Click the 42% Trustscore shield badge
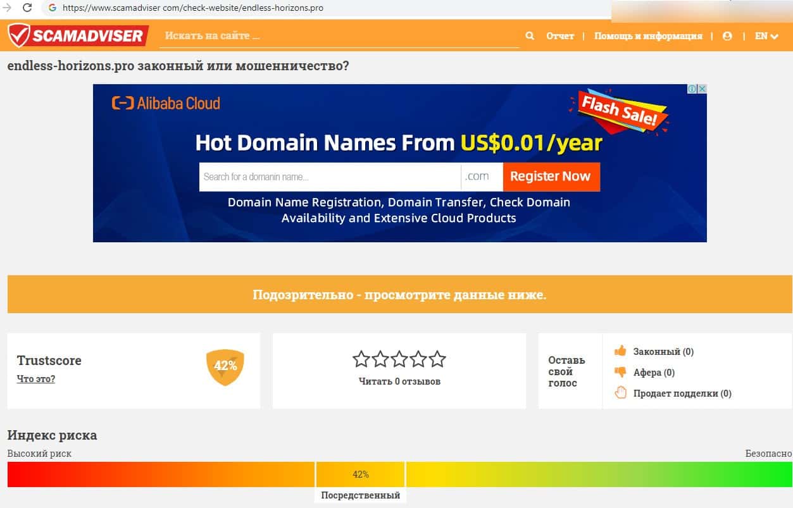 click(225, 367)
